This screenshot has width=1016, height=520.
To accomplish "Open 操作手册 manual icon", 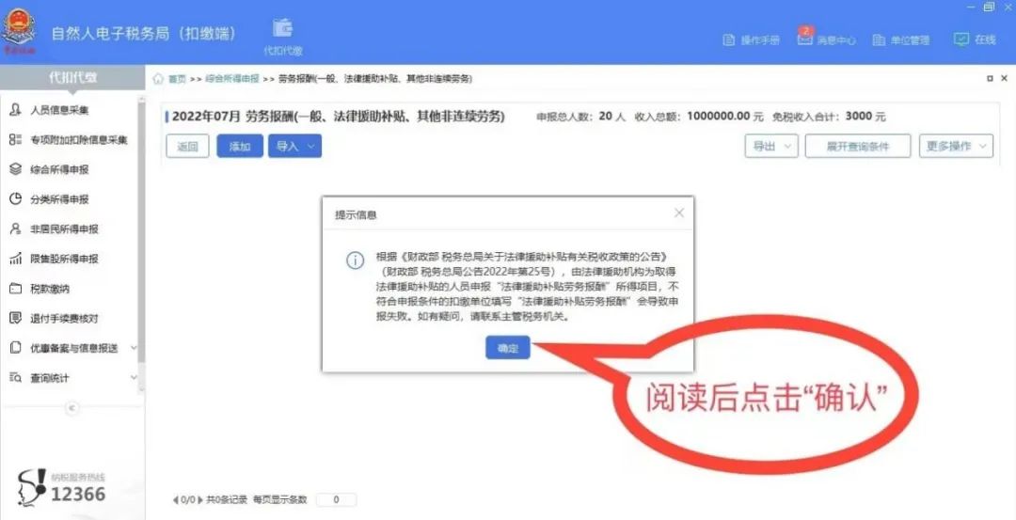I will (x=728, y=40).
